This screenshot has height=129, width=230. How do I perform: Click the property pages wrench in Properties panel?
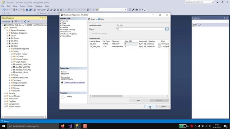[x=200, y=25]
